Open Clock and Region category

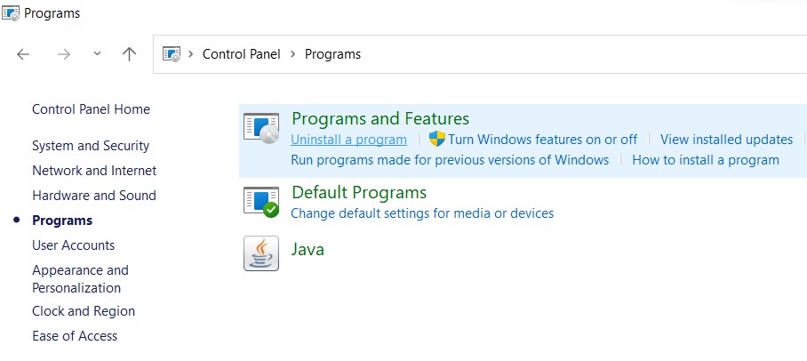pyautogui.click(x=84, y=311)
